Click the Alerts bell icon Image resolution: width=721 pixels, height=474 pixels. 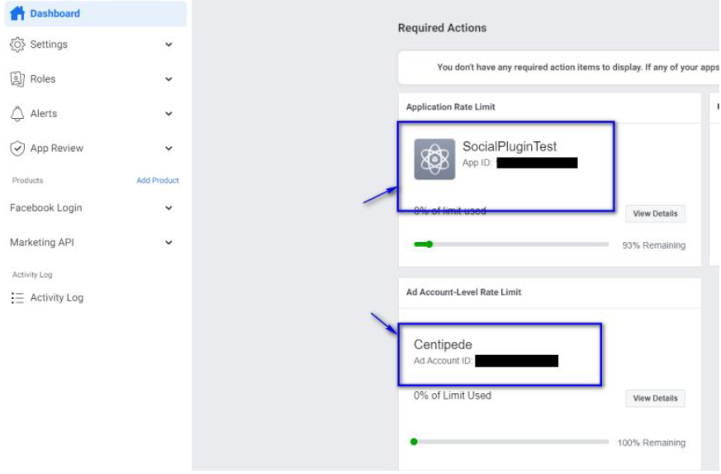(17, 114)
